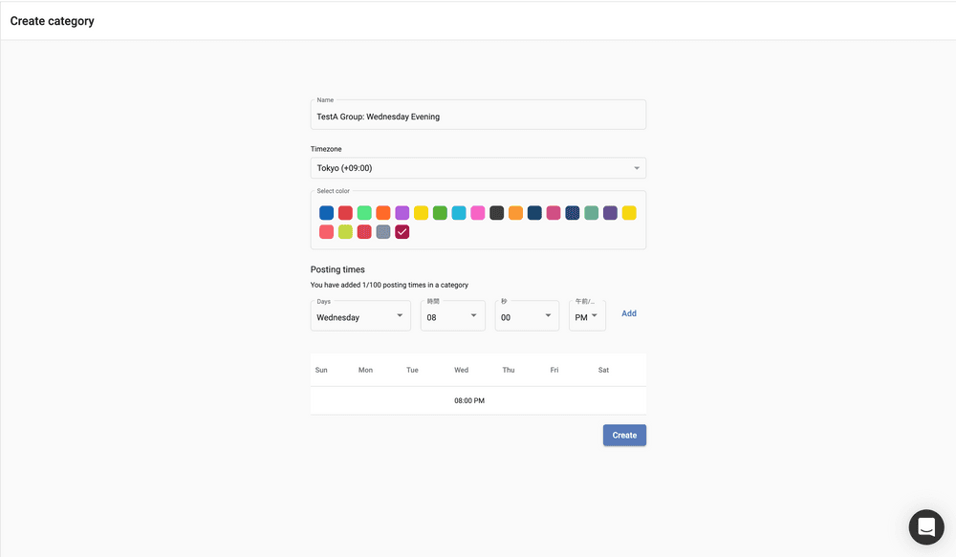Screen dimensions: 956x557
Task: Pick the lime yellow-green color swatch
Action: pyautogui.click(x=345, y=231)
